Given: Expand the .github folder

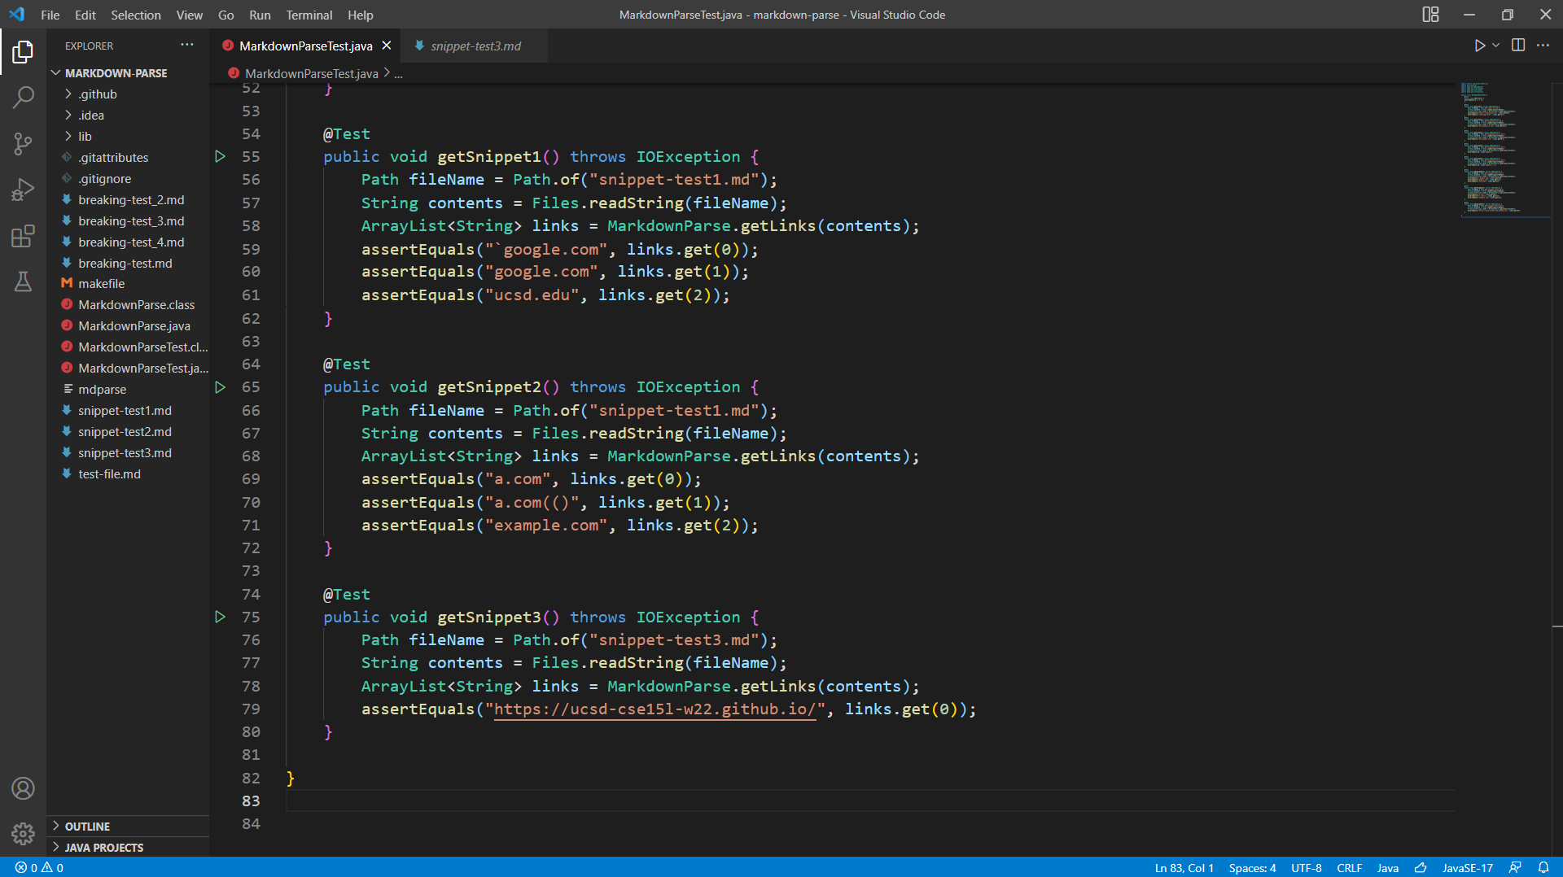Looking at the screenshot, I should click(98, 94).
